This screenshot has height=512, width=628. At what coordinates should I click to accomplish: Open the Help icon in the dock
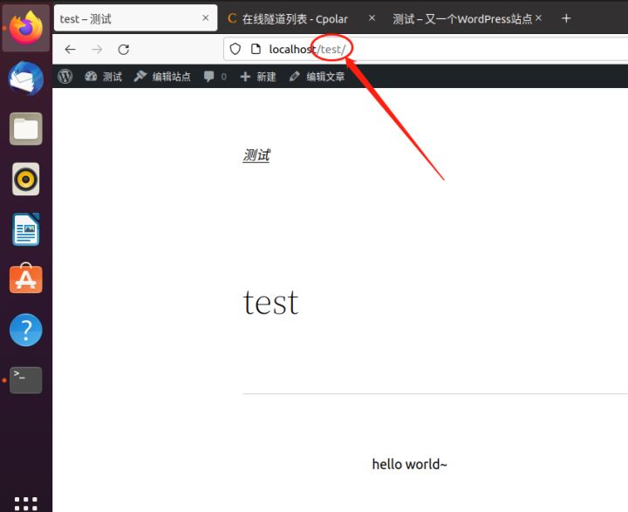point(26,330)
